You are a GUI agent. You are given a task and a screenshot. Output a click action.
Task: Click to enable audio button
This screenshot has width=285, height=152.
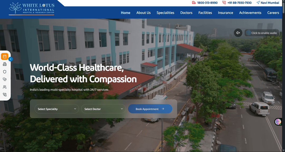point(262,33)
